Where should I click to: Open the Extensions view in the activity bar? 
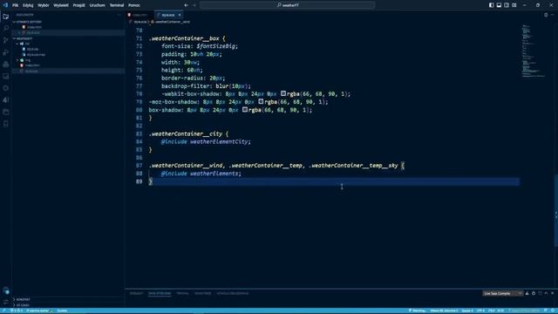6,65
